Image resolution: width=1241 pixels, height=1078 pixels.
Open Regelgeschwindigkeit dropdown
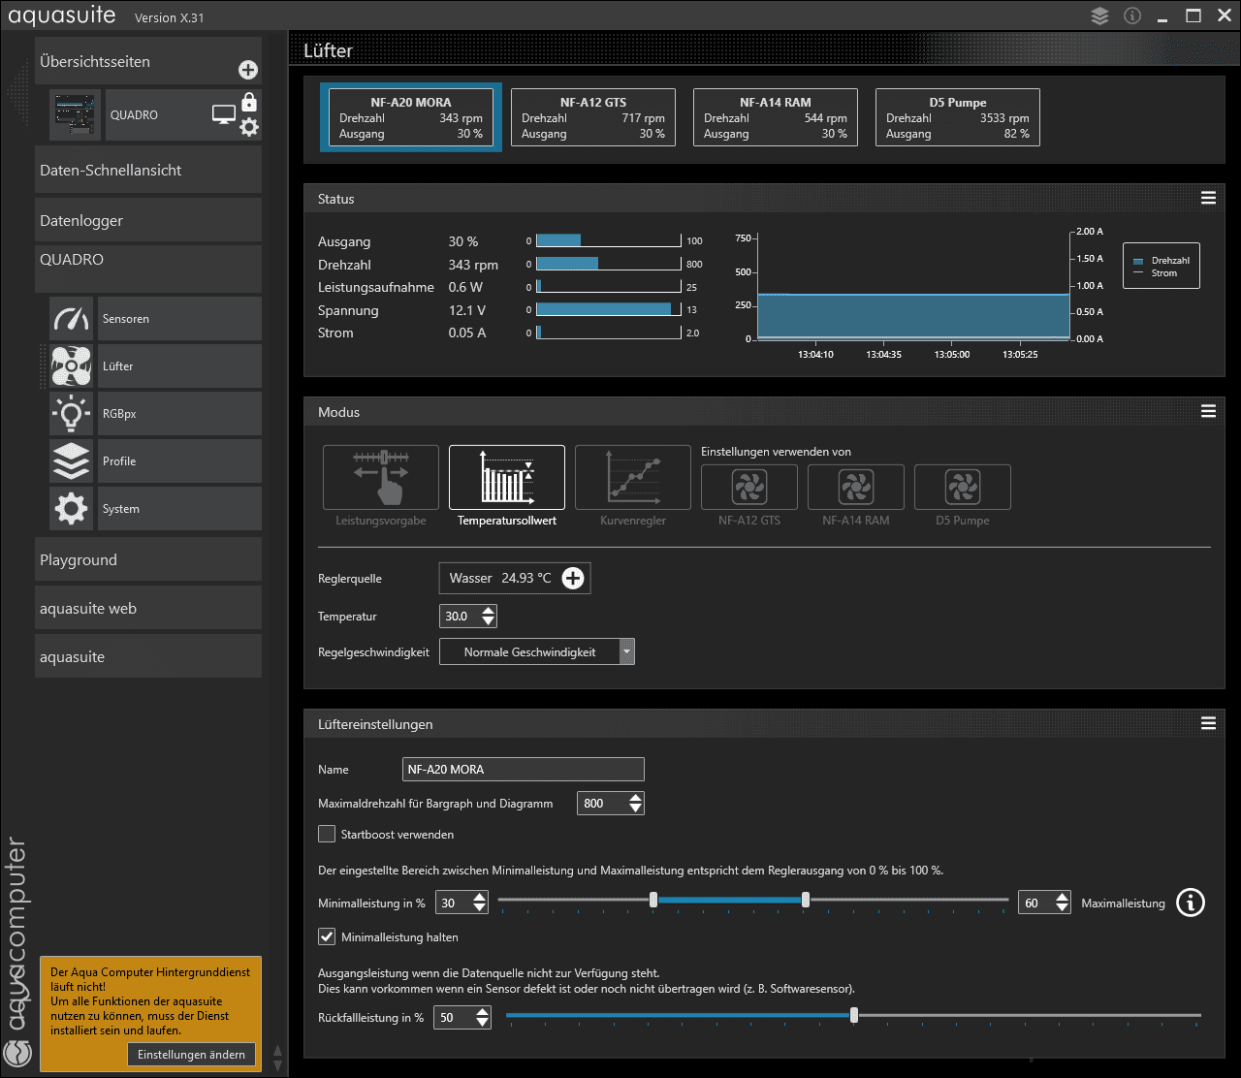click(537, 652)
